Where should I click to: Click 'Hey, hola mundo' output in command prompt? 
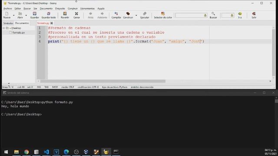(15, 106)
